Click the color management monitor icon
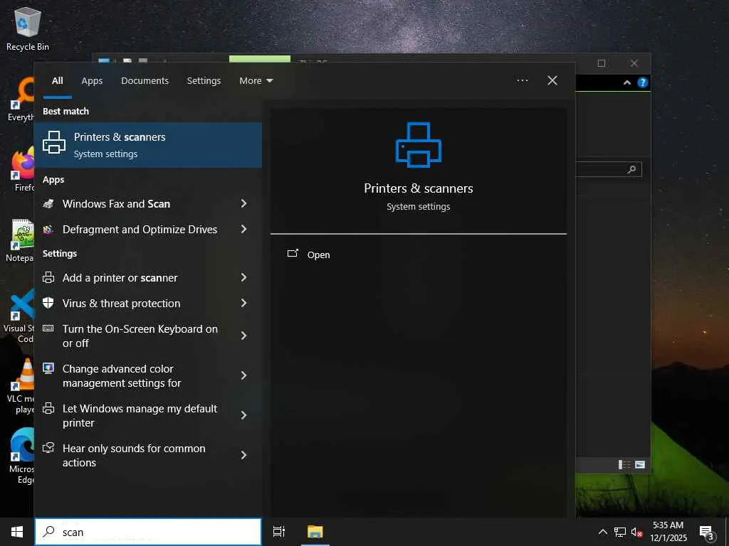This screenshot has height=546, width=729. pos(48,368)
